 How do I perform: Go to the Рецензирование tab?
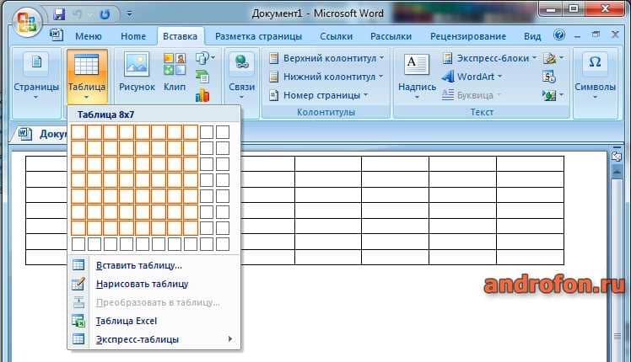click(x=468, y=36)
